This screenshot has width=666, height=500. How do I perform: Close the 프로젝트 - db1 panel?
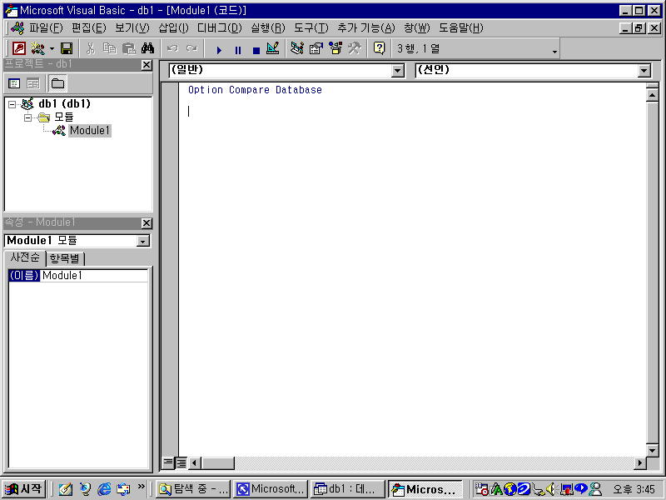pos(147,65)
